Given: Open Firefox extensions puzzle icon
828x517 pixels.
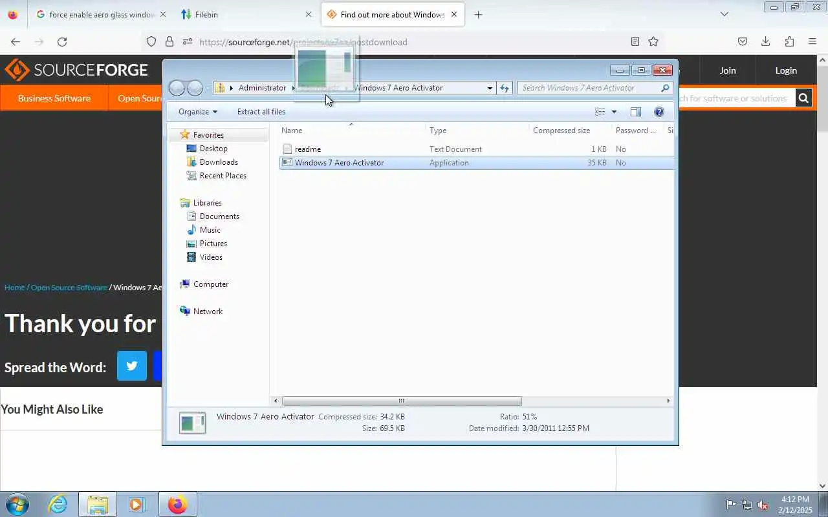Looking at the screenshot, I should pos(789,41).
